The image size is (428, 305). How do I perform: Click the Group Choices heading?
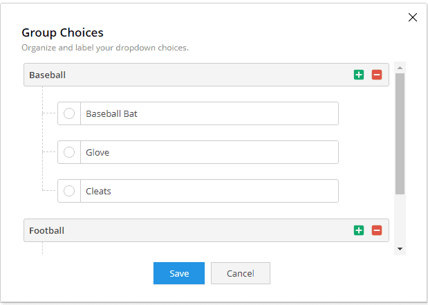62,33
